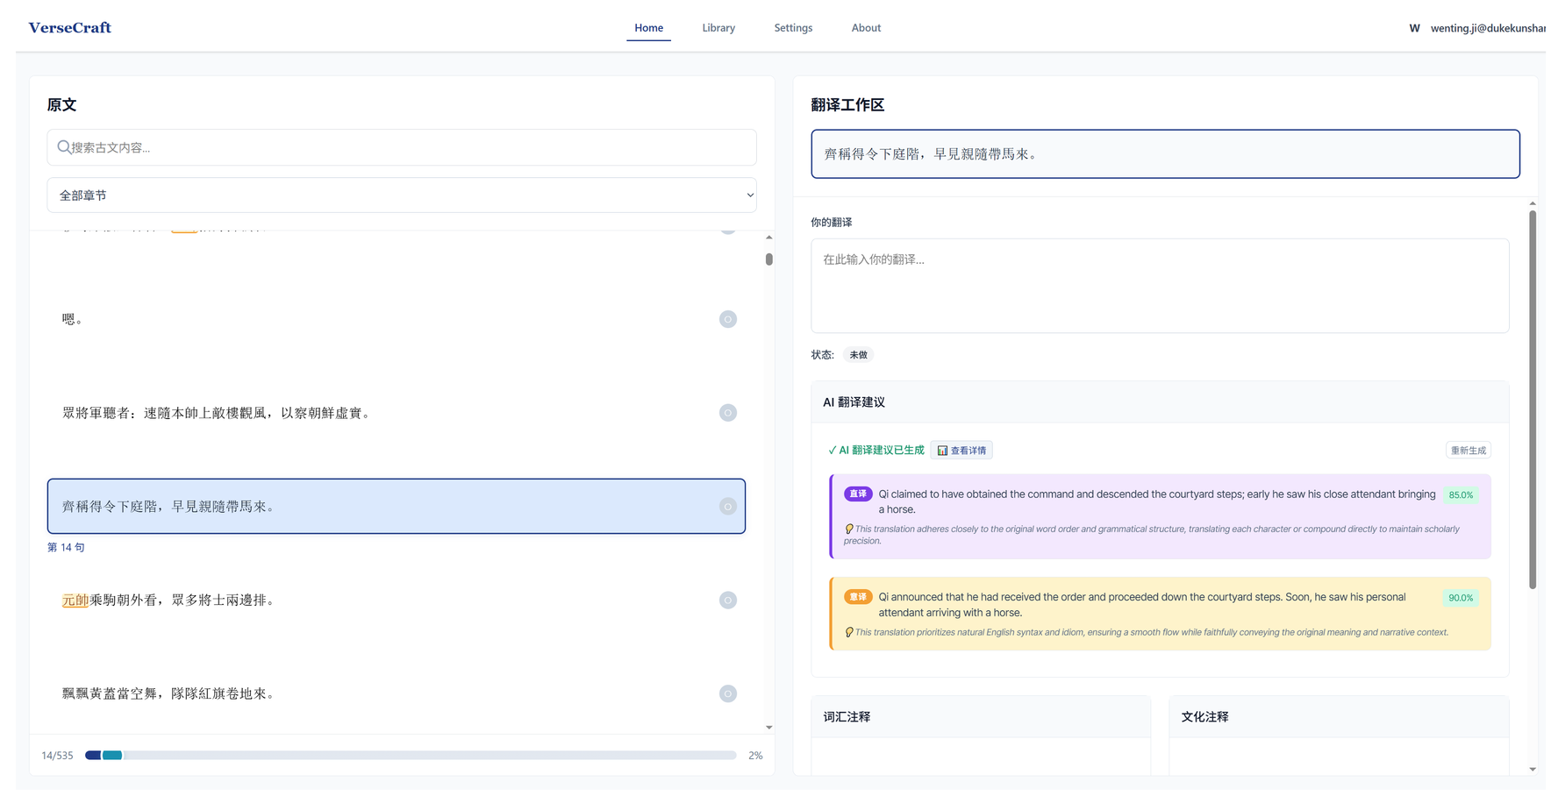1558x796 pixels.
Task: Toggle the status circle for sentence 嗯。
Action: [727, 319]
